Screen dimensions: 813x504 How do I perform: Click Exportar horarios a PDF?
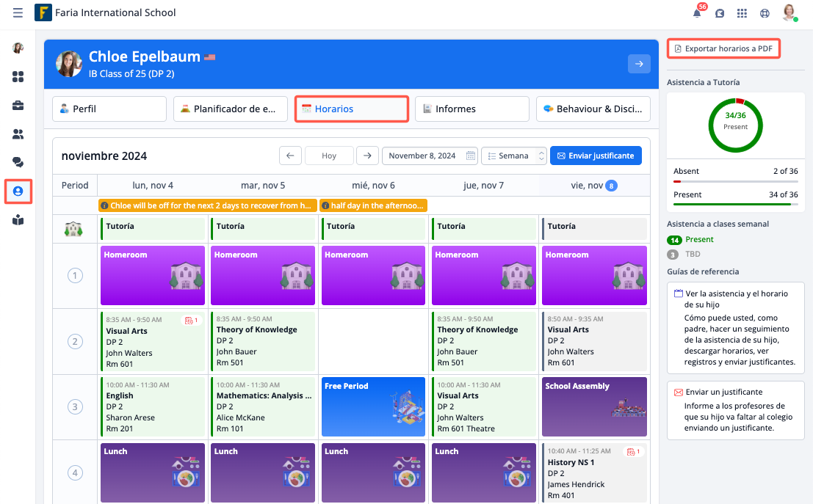(723, 48)
